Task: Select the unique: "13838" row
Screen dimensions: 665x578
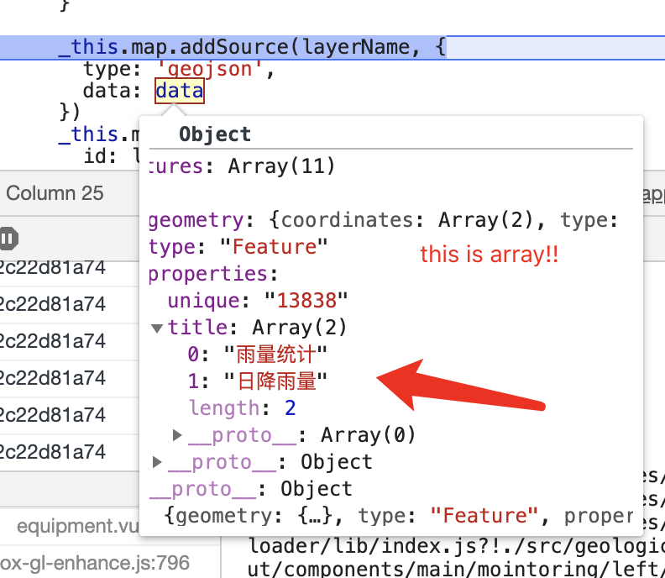Action: click(258, 301)
